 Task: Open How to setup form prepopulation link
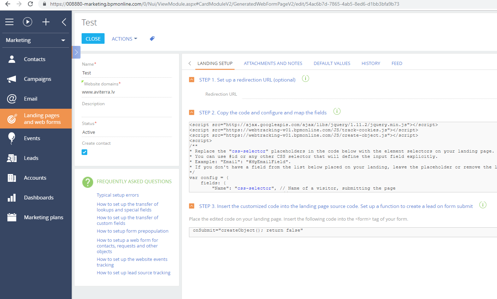(x=132, y=231)
